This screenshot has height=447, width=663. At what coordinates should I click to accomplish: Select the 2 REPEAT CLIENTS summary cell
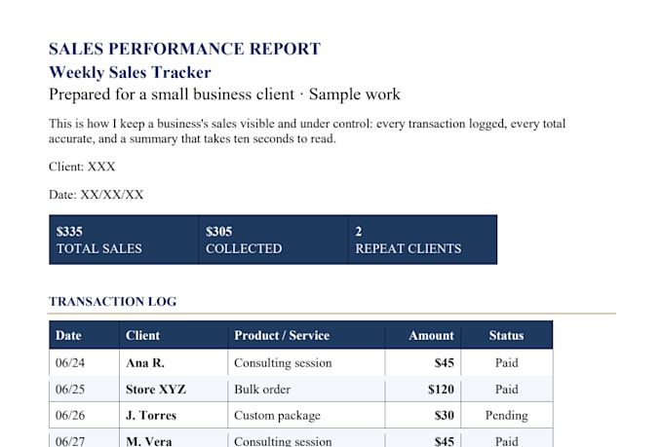coord(422,240)
